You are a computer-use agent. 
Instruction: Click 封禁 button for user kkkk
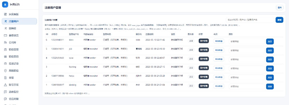(x=270, y=41)
